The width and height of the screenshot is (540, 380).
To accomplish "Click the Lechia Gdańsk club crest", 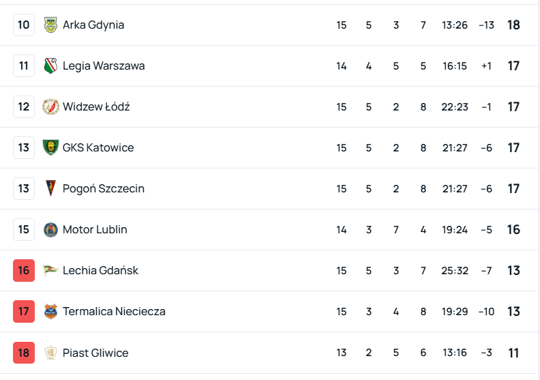I will pos(50,271).
